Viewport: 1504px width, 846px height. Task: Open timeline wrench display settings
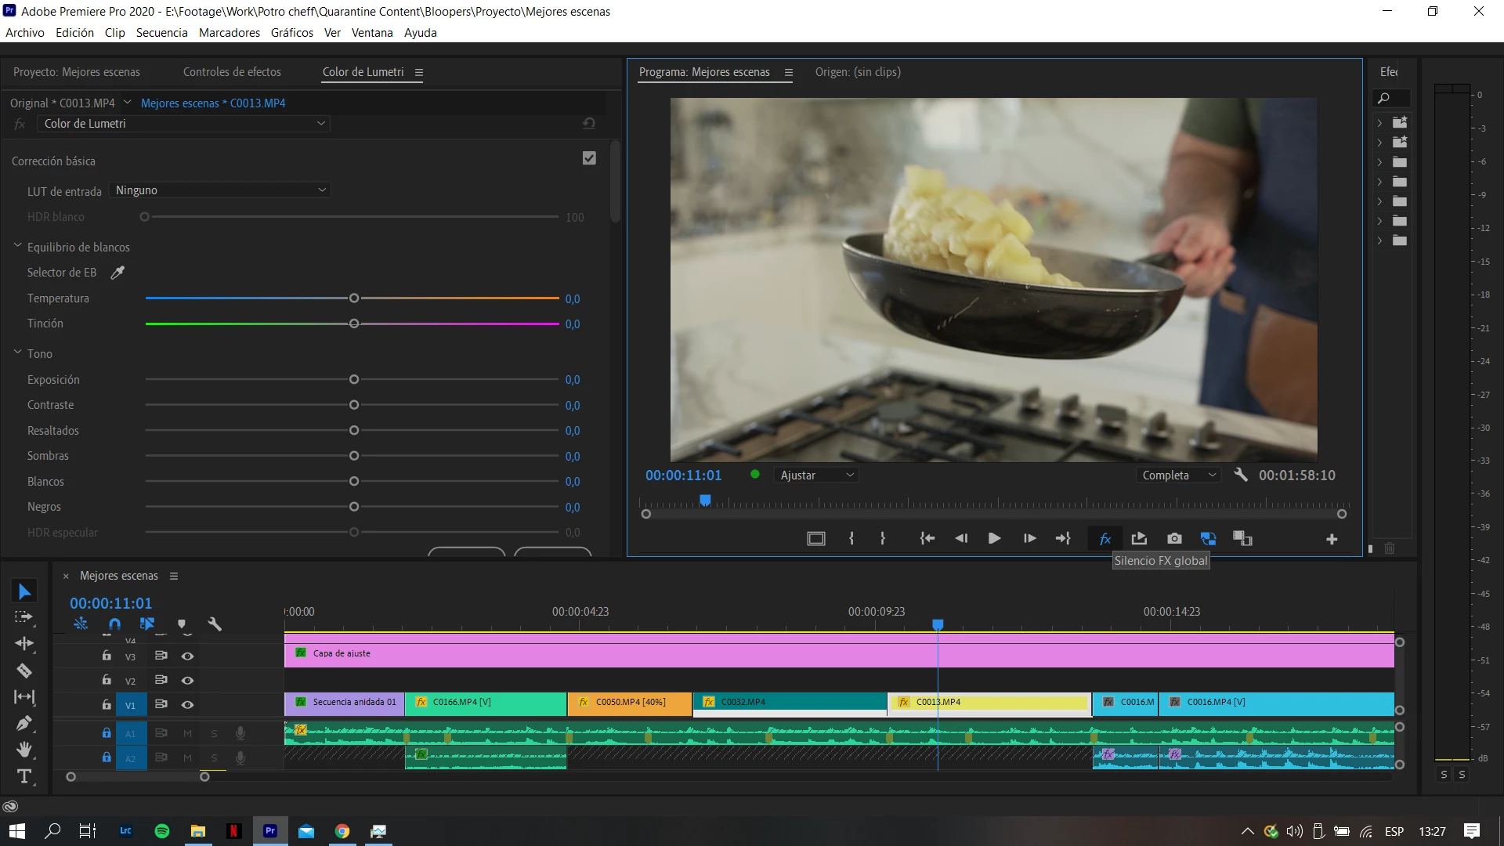point(215,624)
